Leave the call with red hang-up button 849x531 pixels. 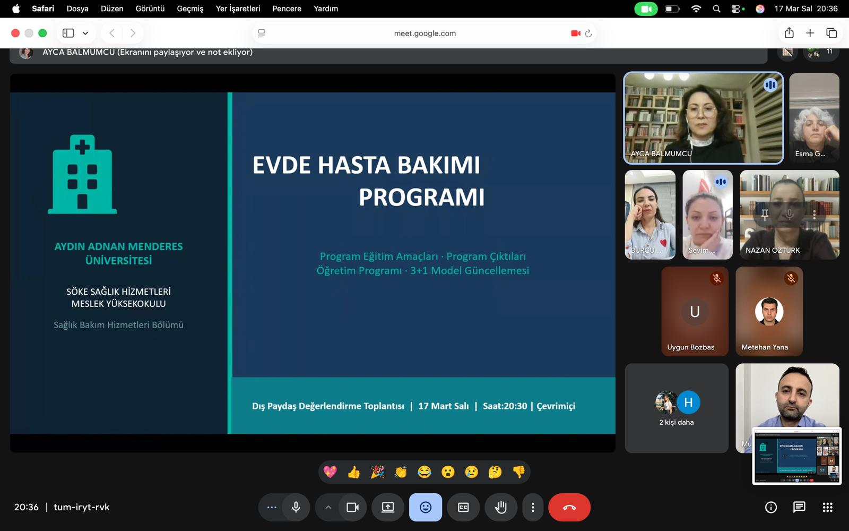click(x=569, y=507)
